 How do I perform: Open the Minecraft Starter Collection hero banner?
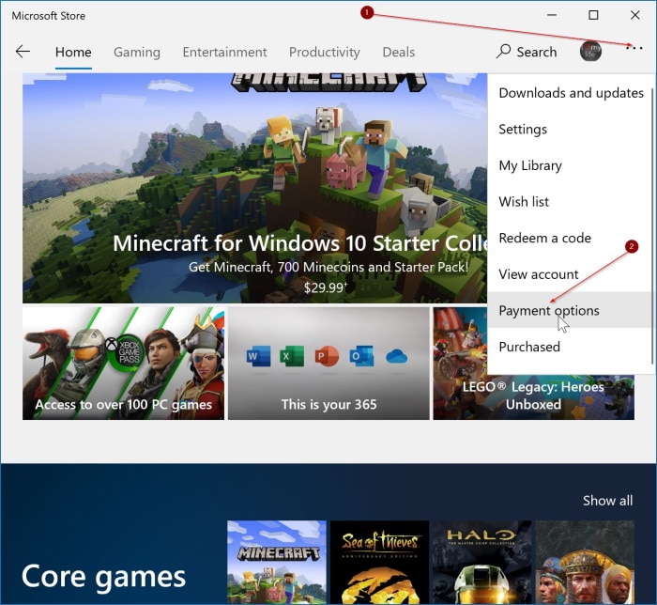[254, 188]
